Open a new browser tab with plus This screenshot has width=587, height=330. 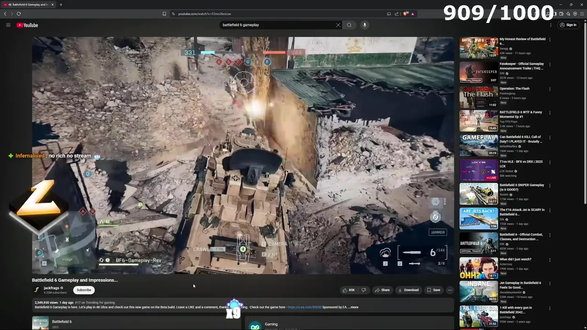pyautogui.click(x=61, y=5)
